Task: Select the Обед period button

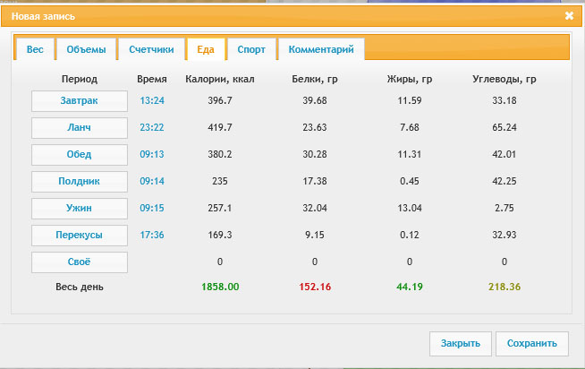Action: 80,154
